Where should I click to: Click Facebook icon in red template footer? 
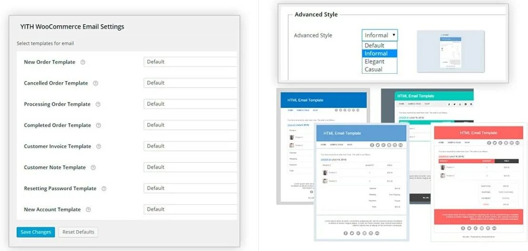coord(463,228)
